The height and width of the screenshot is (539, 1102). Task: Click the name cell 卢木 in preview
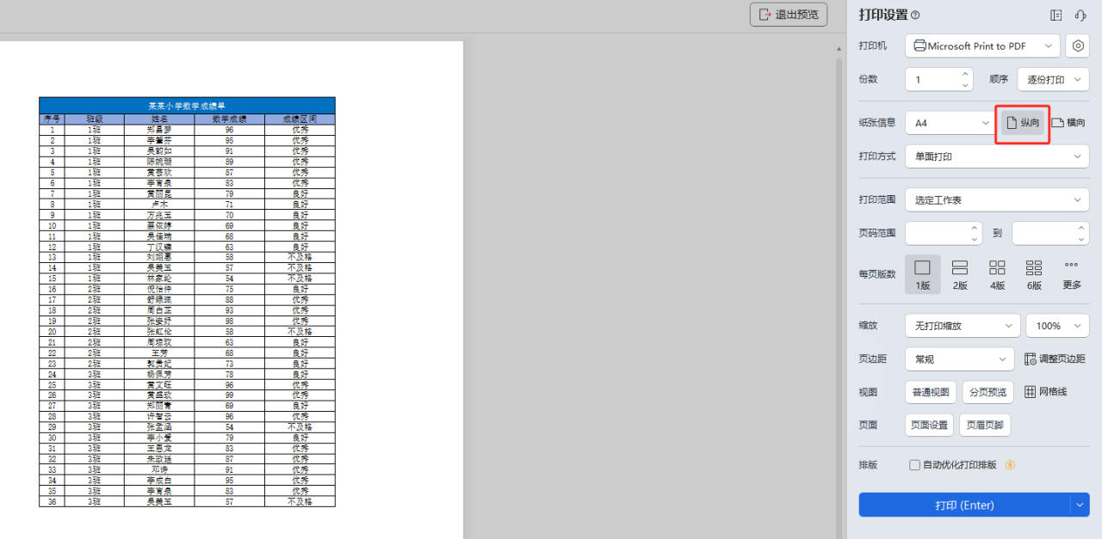[159, 205]
